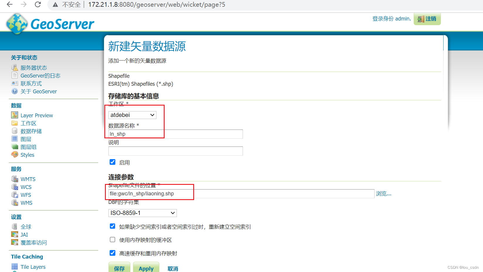
Task: Open the 联系方式 contact page
Action: (x=31, y=83)
